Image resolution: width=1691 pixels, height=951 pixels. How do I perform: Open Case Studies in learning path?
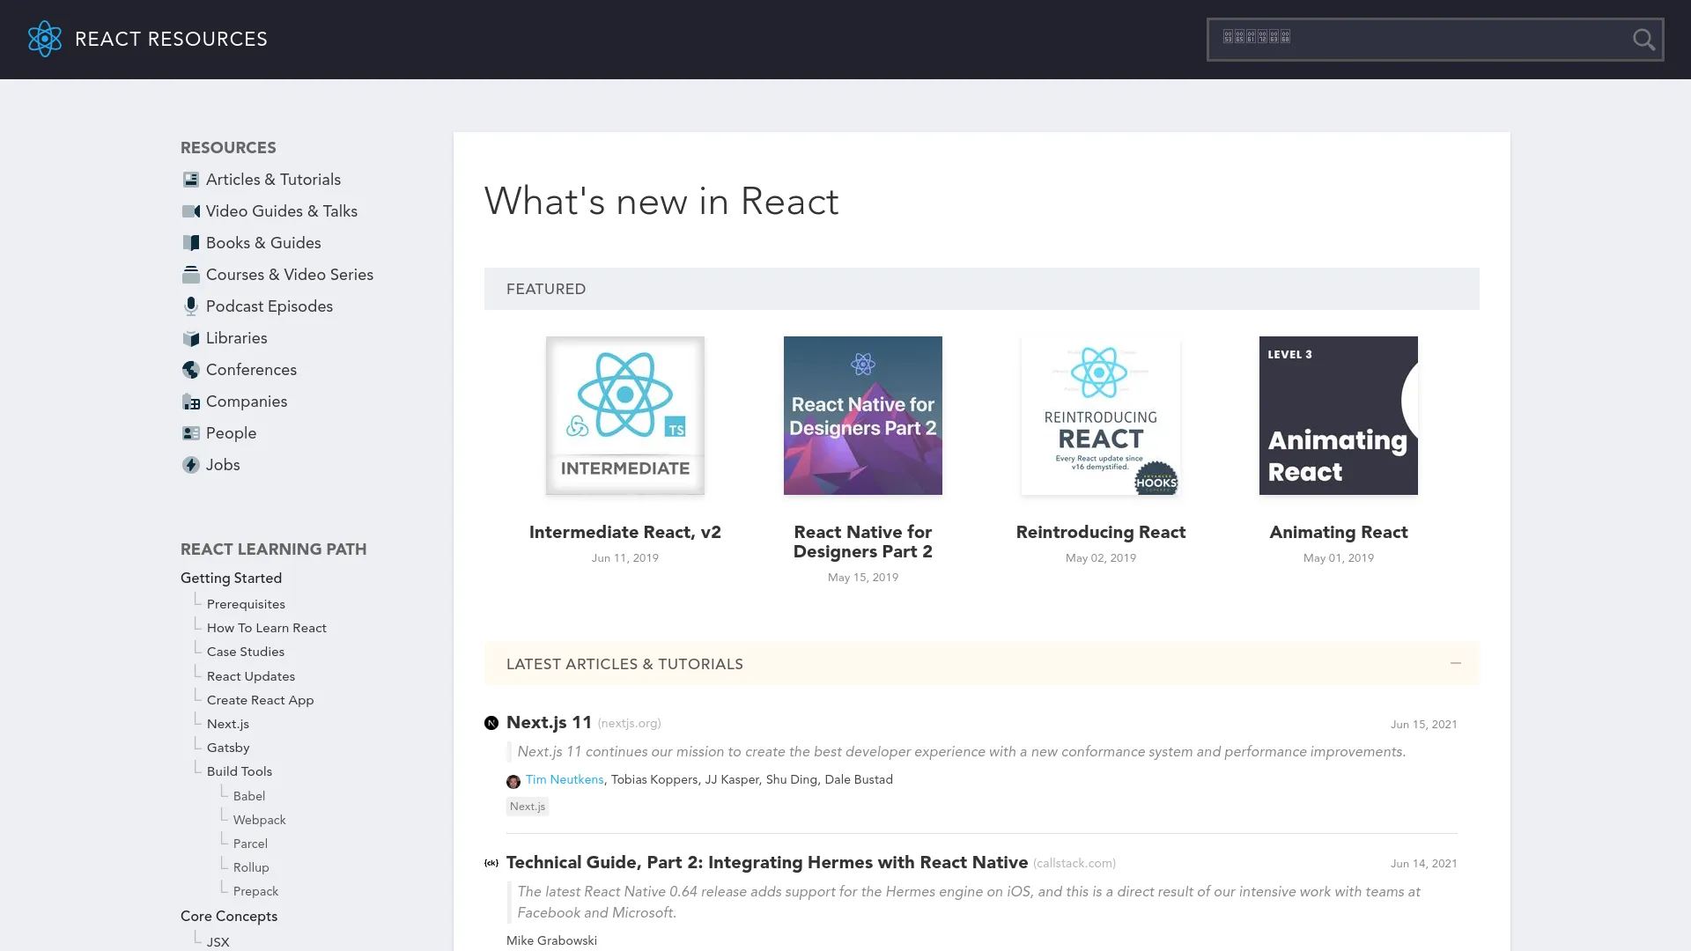[x=246, y=652]
